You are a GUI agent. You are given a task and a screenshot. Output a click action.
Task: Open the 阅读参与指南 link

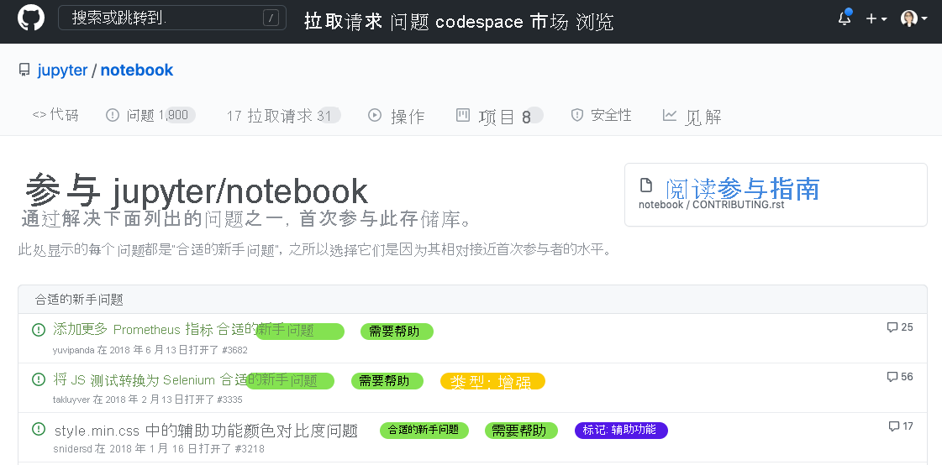[743, 188]
